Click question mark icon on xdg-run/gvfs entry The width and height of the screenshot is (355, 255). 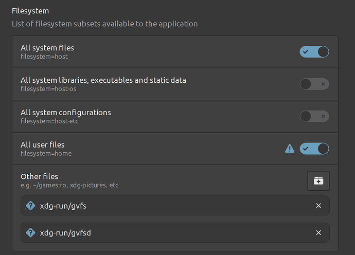click(30, 206)
